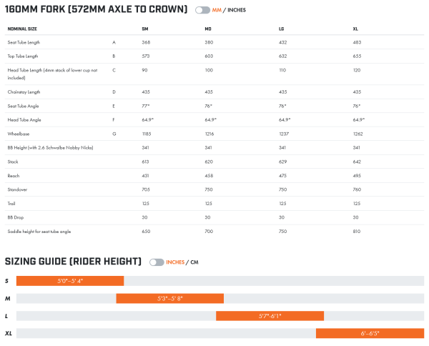Click the 160MM Fork heading
The width and height of the screenshot is (429, 346).
coord(97,10)
